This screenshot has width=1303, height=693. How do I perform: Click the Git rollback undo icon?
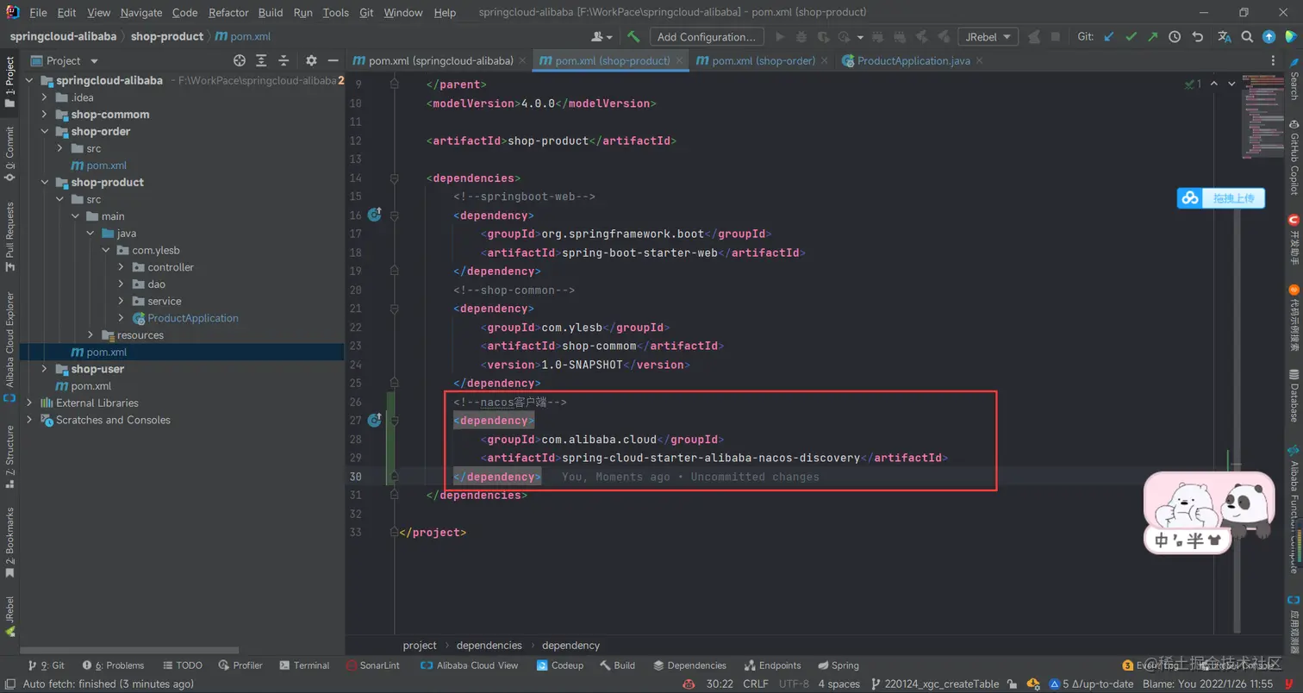coord(1197,37)
